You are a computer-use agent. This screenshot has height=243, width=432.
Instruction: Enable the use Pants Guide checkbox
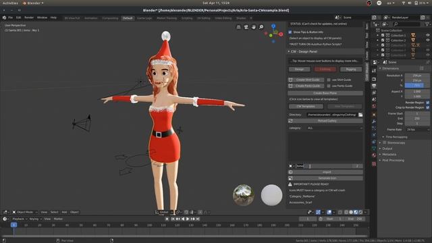pos(329,86)
